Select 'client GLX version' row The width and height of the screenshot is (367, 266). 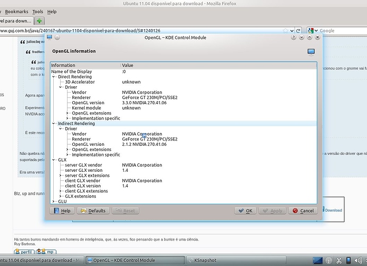tap(183, 186)
